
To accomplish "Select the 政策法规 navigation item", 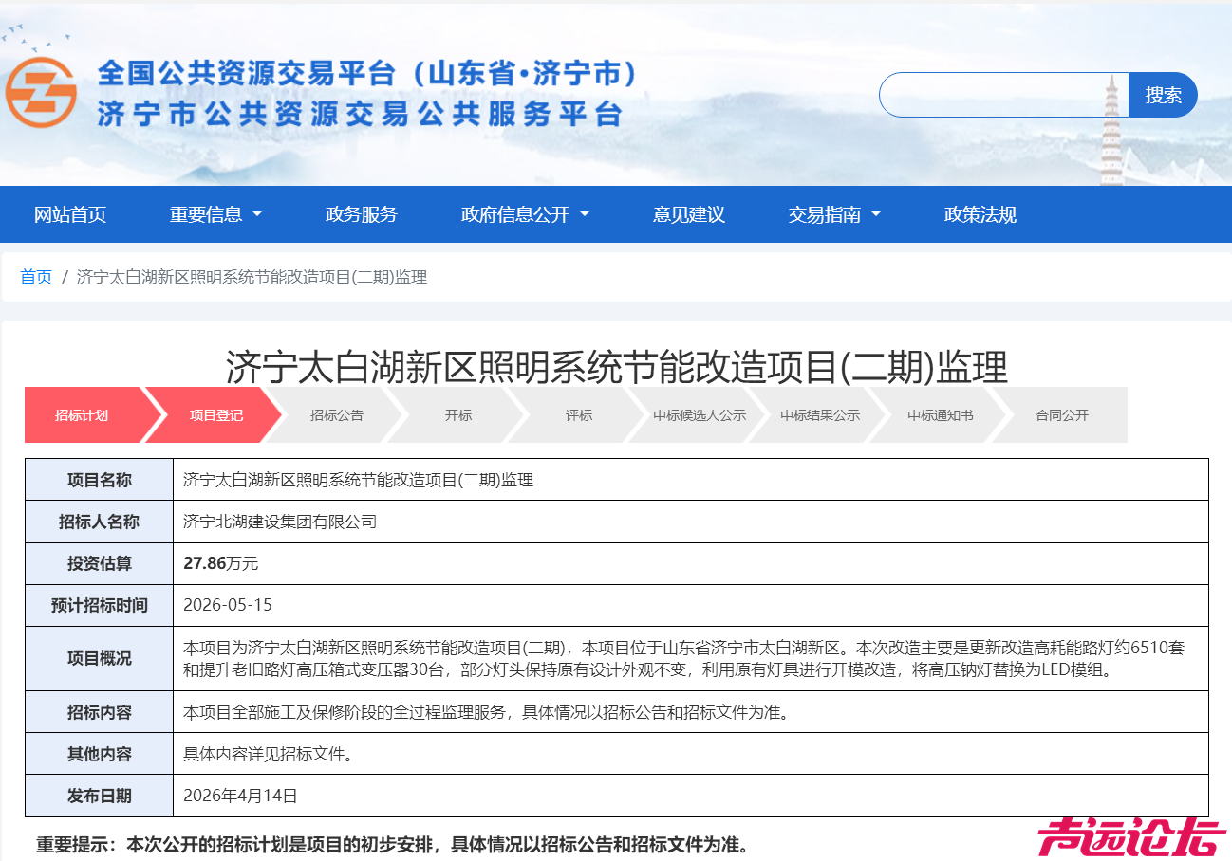I will coord(980,214).
